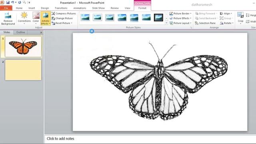Apply the first picture style thumbnail
This screenshot has width=256, height=144.
pyautogui.click(x=85, y=17)
